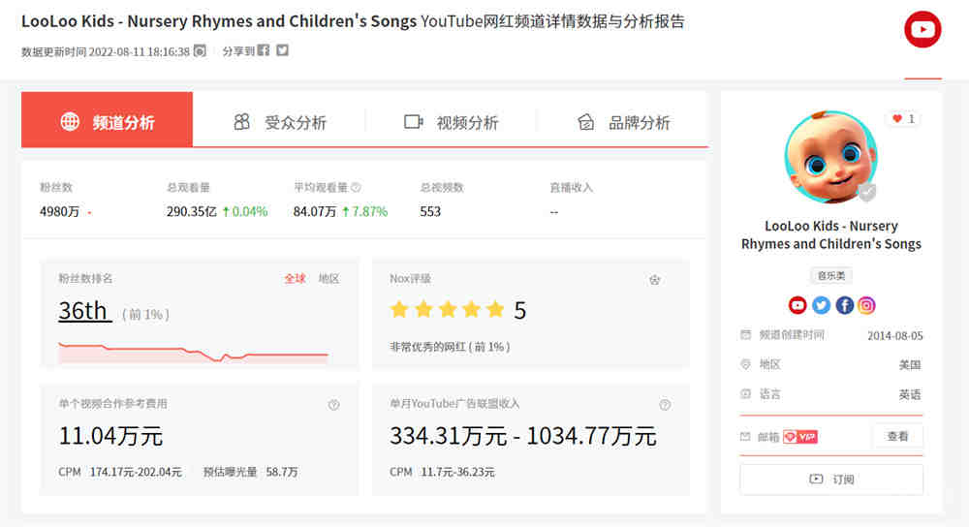Select the 地区 ranking toggle

[328, 279]
